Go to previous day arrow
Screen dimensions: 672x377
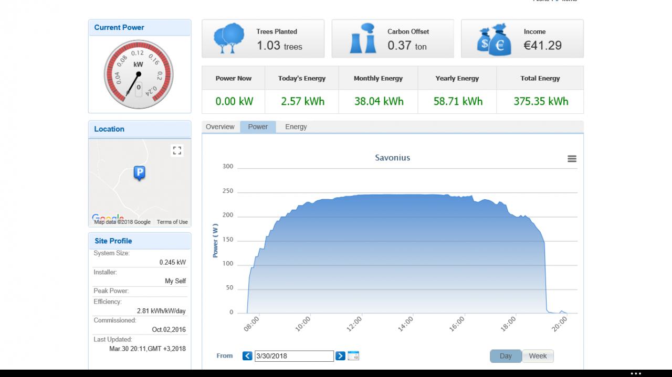247,356
